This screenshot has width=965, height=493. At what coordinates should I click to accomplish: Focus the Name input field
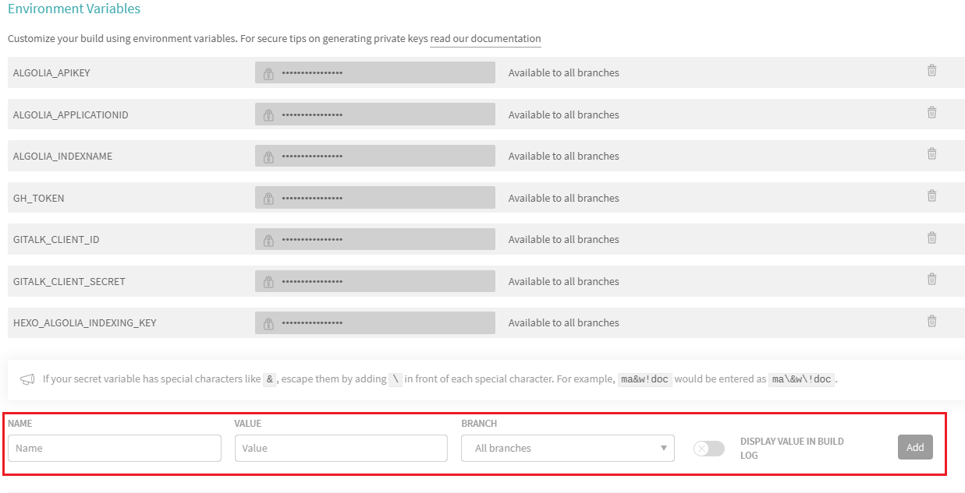(x=115, y=449)
